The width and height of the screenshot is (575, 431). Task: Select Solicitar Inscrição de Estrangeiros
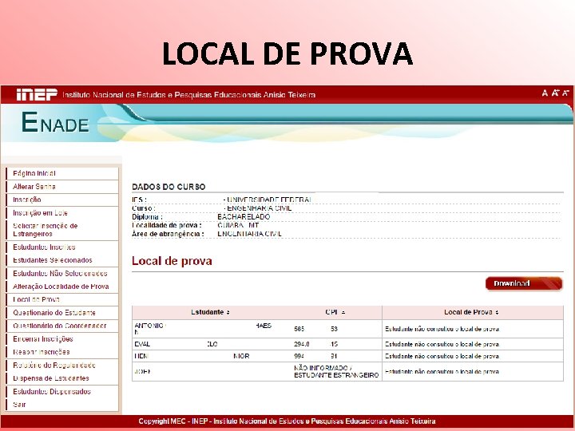pyautogui.click(x=45, y=230)
